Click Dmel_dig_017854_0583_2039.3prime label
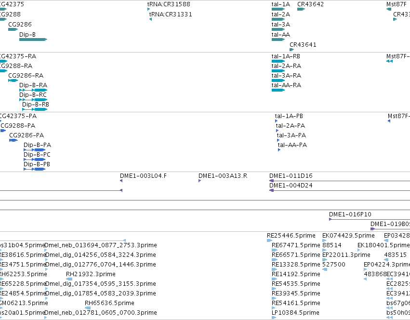 [100, 293]
